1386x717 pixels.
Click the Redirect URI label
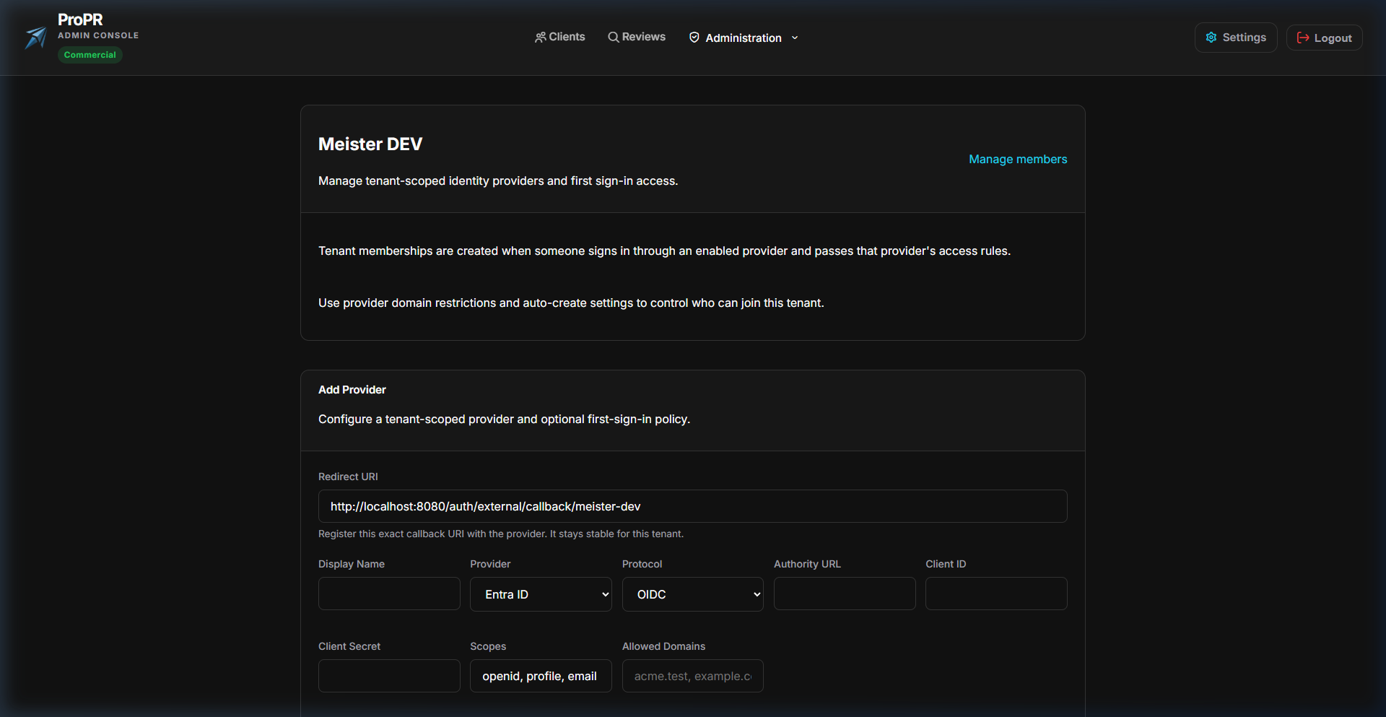tap(348, 477)
